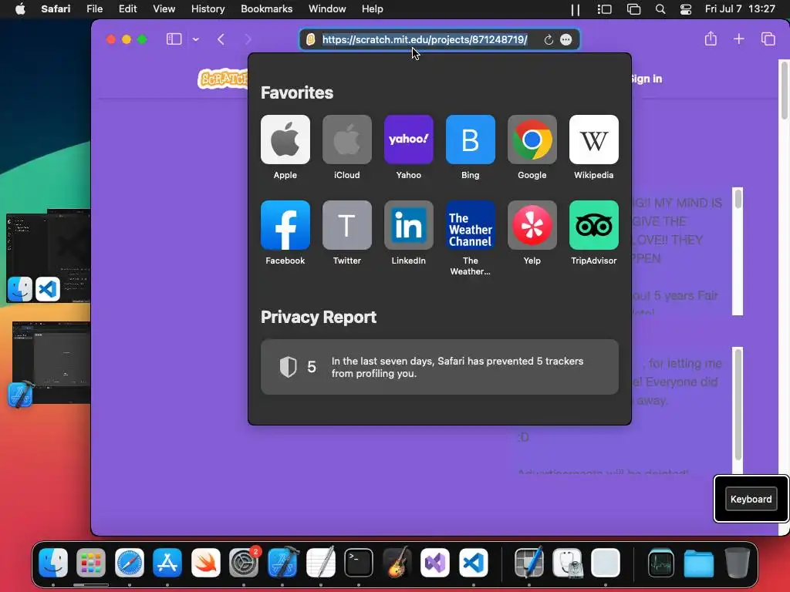Open the LinkedIn favorite tile

(409, 225)
